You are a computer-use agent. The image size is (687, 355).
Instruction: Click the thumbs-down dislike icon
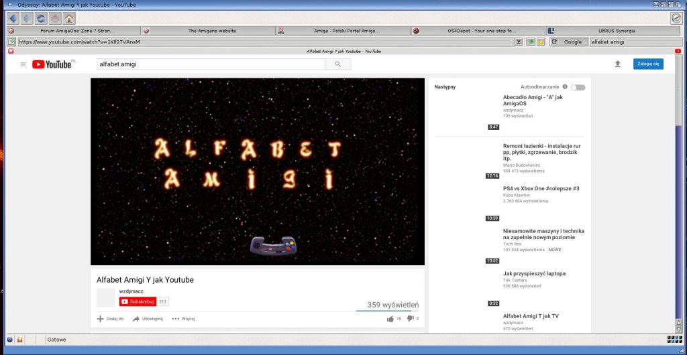coord(410,319)
